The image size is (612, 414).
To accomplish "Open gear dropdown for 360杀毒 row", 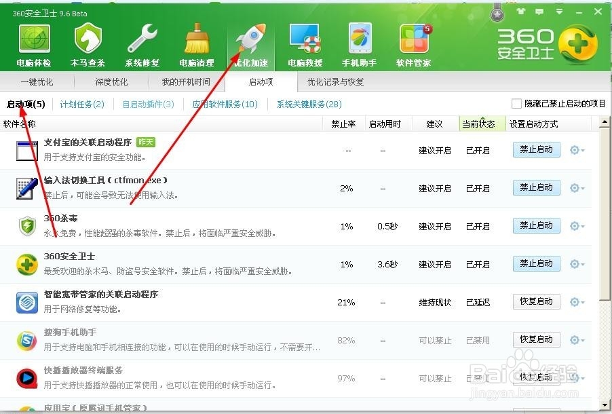I will (577, 226).
